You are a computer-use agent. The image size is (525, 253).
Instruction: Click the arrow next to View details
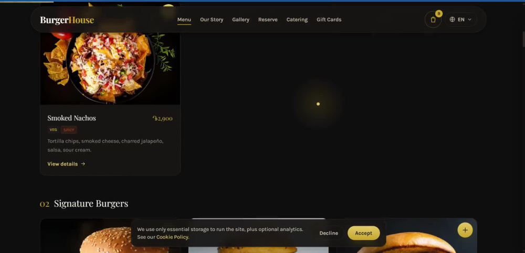[83, 164]
